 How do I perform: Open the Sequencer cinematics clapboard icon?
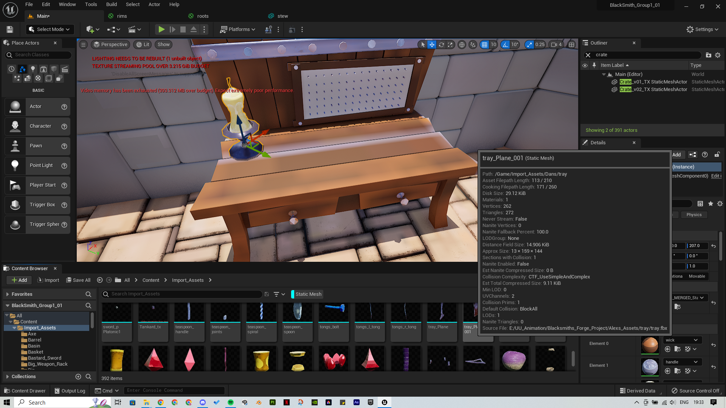coord(135,29)
